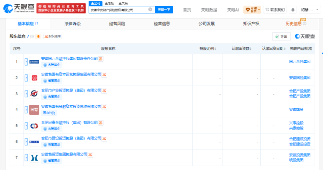Viewport: 323px width, 170px height.
Task: Open equity structure icon after 合肥市产业投资控股（集团）有限公司
Action: pos(104,91)
